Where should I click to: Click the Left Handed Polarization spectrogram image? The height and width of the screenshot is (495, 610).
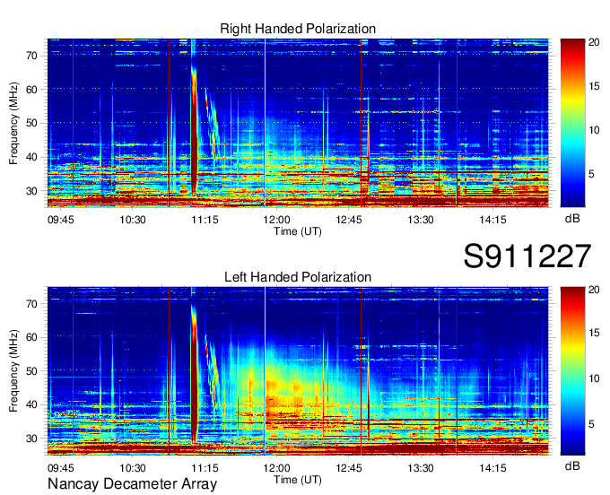tap(298, 371)
